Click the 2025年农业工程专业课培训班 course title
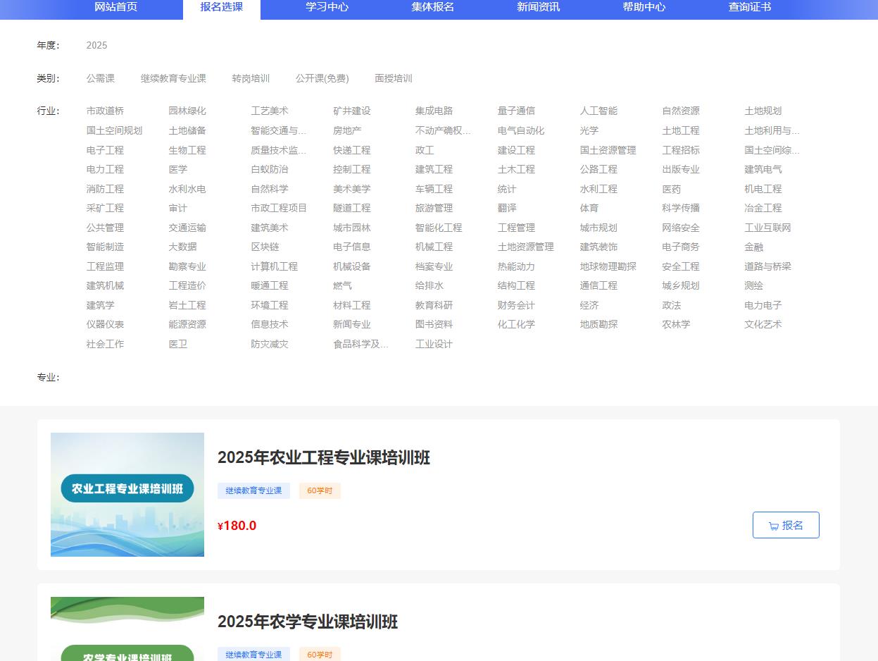 coord(323,457)
